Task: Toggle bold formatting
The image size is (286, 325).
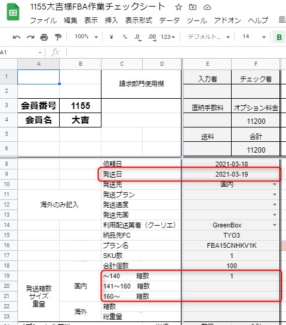Action: [x=279, y=37]
